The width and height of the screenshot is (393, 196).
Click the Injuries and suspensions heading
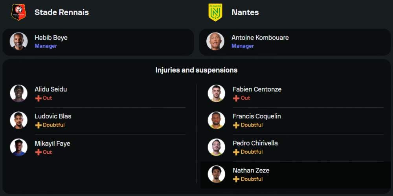(196, 70)
